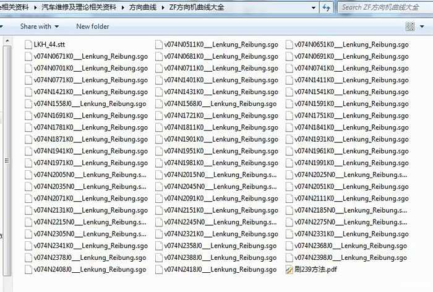The image size is (433, 292).
Task: Click the change view icon
Action: point(409,27)
